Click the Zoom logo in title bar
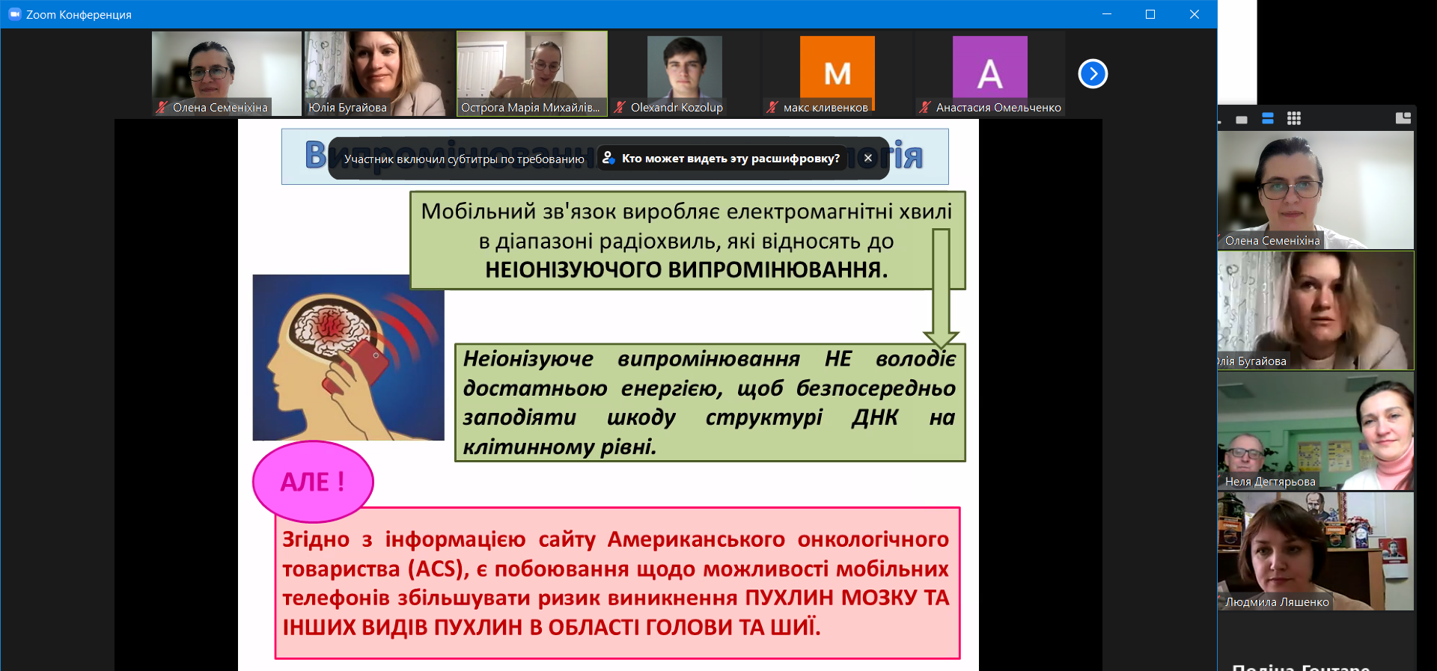Screen dimensions: 1437x671 tap(14, 14)
